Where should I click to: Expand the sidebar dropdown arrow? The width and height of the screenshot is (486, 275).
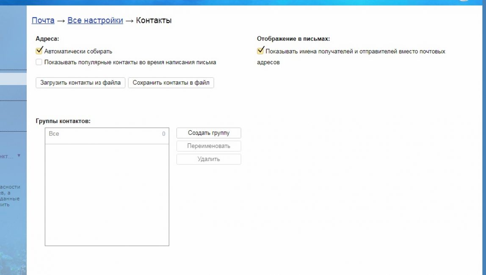(x=19, y=155)
